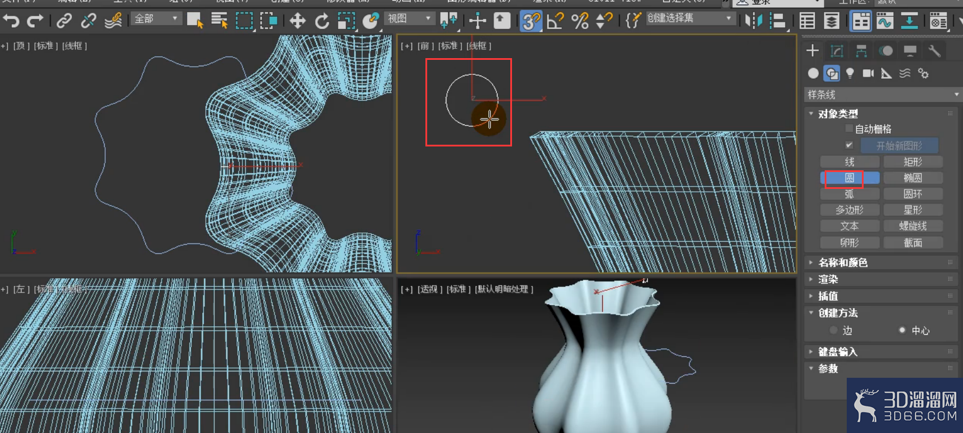Switch to the Utilities wrench tab
This screenshot has width=963, height=433.
(x=935, y=51)
